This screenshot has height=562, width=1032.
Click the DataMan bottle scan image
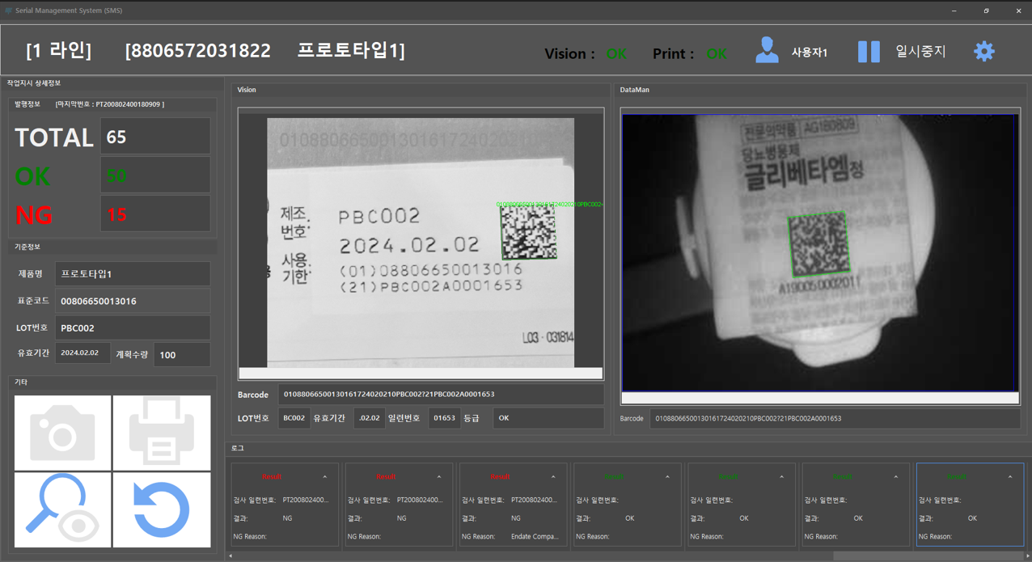point(820,253)
